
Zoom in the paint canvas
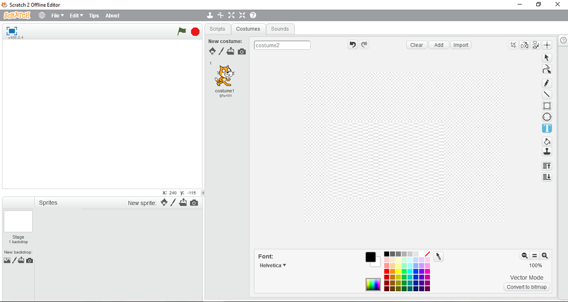click(x=545, y=256)
